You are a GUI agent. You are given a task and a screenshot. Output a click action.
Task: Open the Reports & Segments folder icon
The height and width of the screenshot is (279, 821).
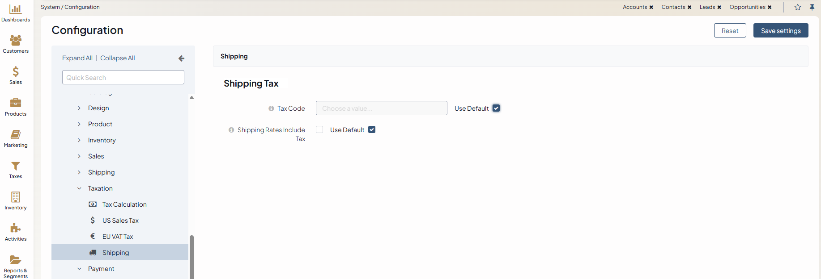coord(16,260)
